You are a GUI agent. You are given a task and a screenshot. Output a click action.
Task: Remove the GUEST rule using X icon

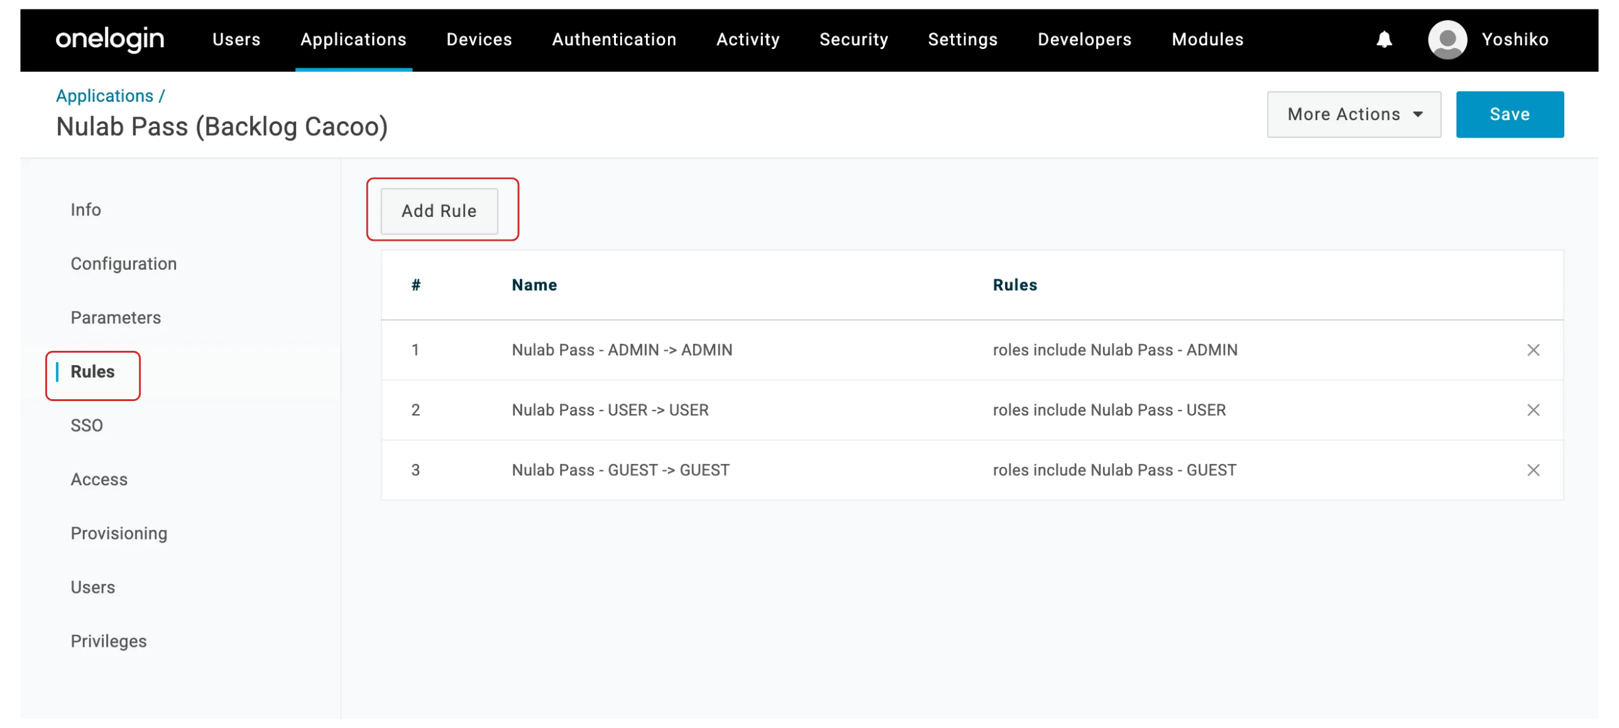(1532, 470)
